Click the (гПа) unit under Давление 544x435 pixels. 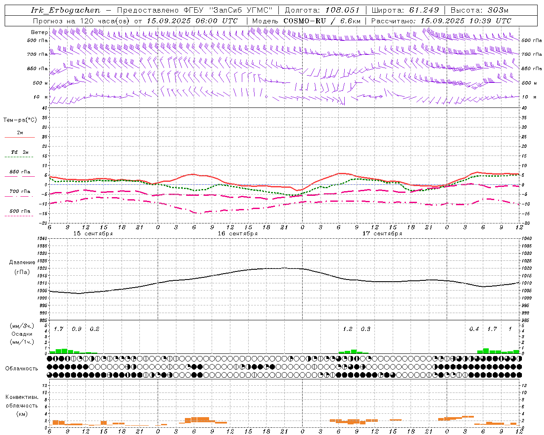(22, 272)
